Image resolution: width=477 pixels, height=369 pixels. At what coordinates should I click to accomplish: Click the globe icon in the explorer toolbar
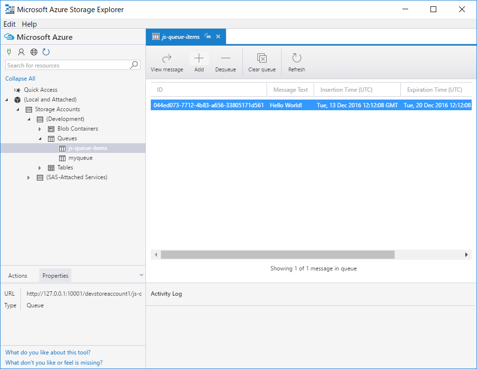33,52
